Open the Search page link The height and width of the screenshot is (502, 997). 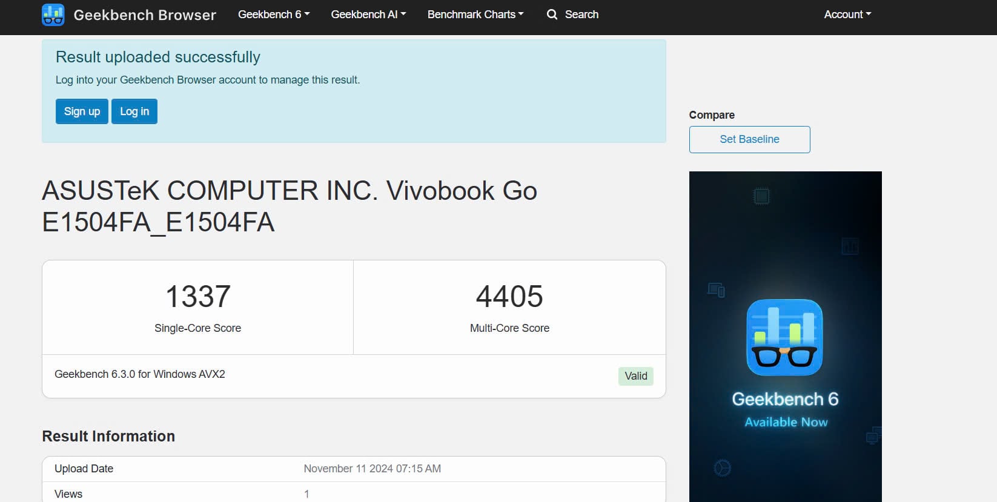tap(581, 15)
